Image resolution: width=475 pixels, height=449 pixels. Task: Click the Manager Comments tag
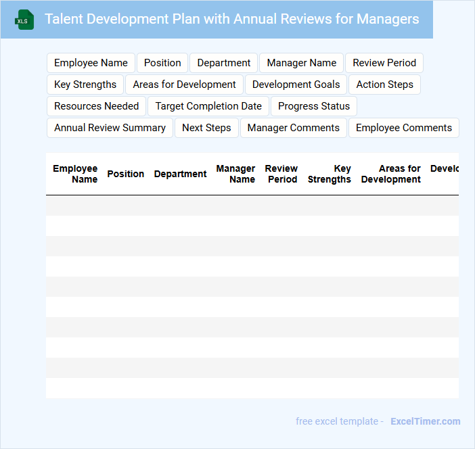pyautogui.click(x=294, y=128)
